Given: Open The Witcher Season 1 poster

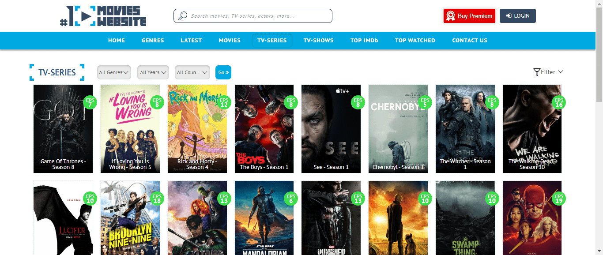Looking at the screenshot, I should (x=465, y=129).
